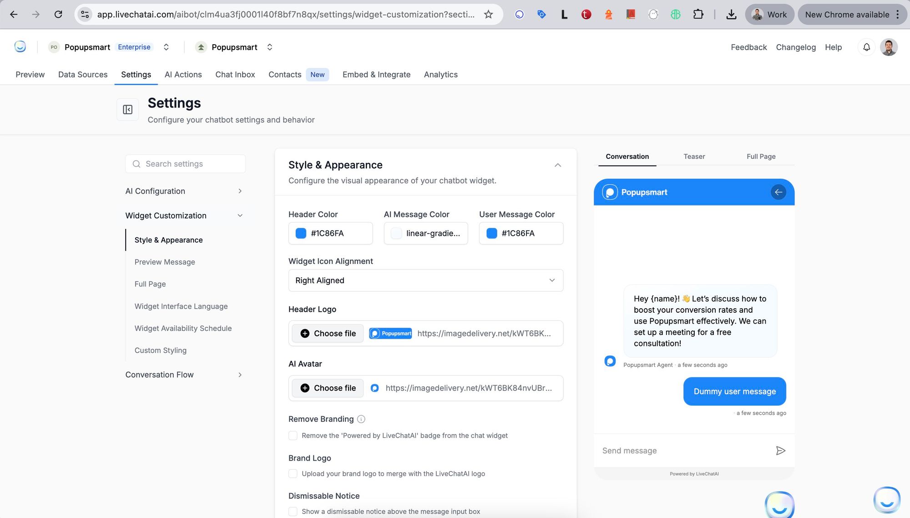Screen dimensions: 910x518
Task: Open the Help link
Action: 833,47
